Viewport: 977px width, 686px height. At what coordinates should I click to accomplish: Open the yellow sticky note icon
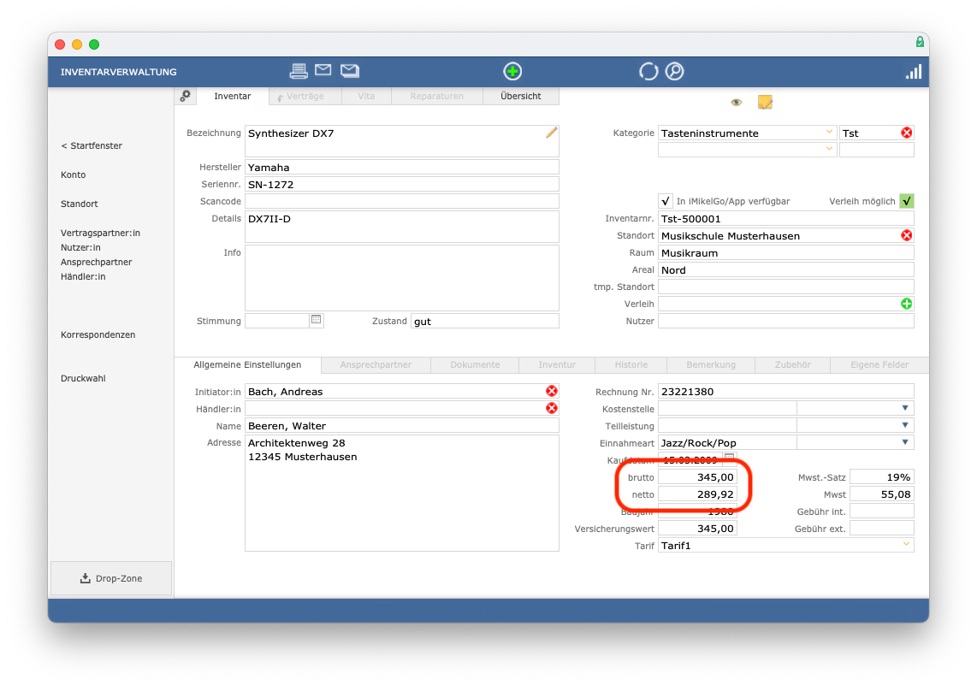765,102
